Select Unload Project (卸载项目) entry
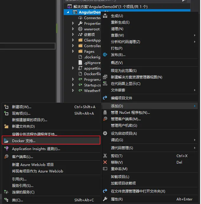This screenshot has height=204, width=201. pyautogui.click(x=150, y=177)
